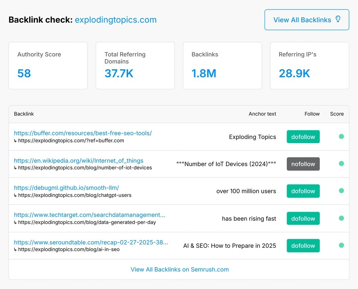Click the target URL explodingtopics.com/?ref=buffer.com
The width and height of the screenshot is (358, 289).
coord(71,140)
